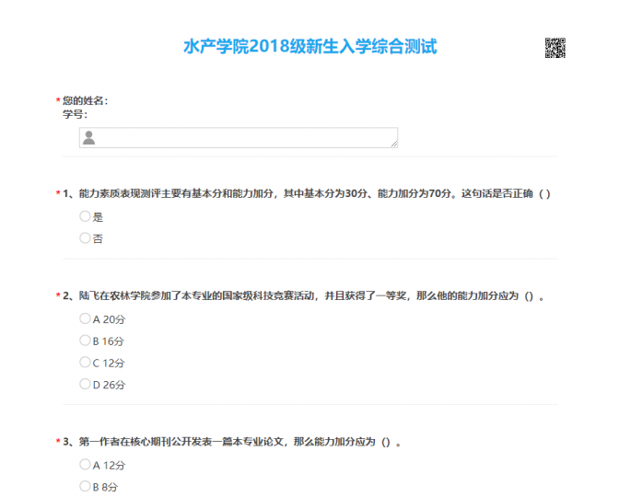Click the '学号:' label text
This screenshot has height=497, width=619.
tap(75, 114)
